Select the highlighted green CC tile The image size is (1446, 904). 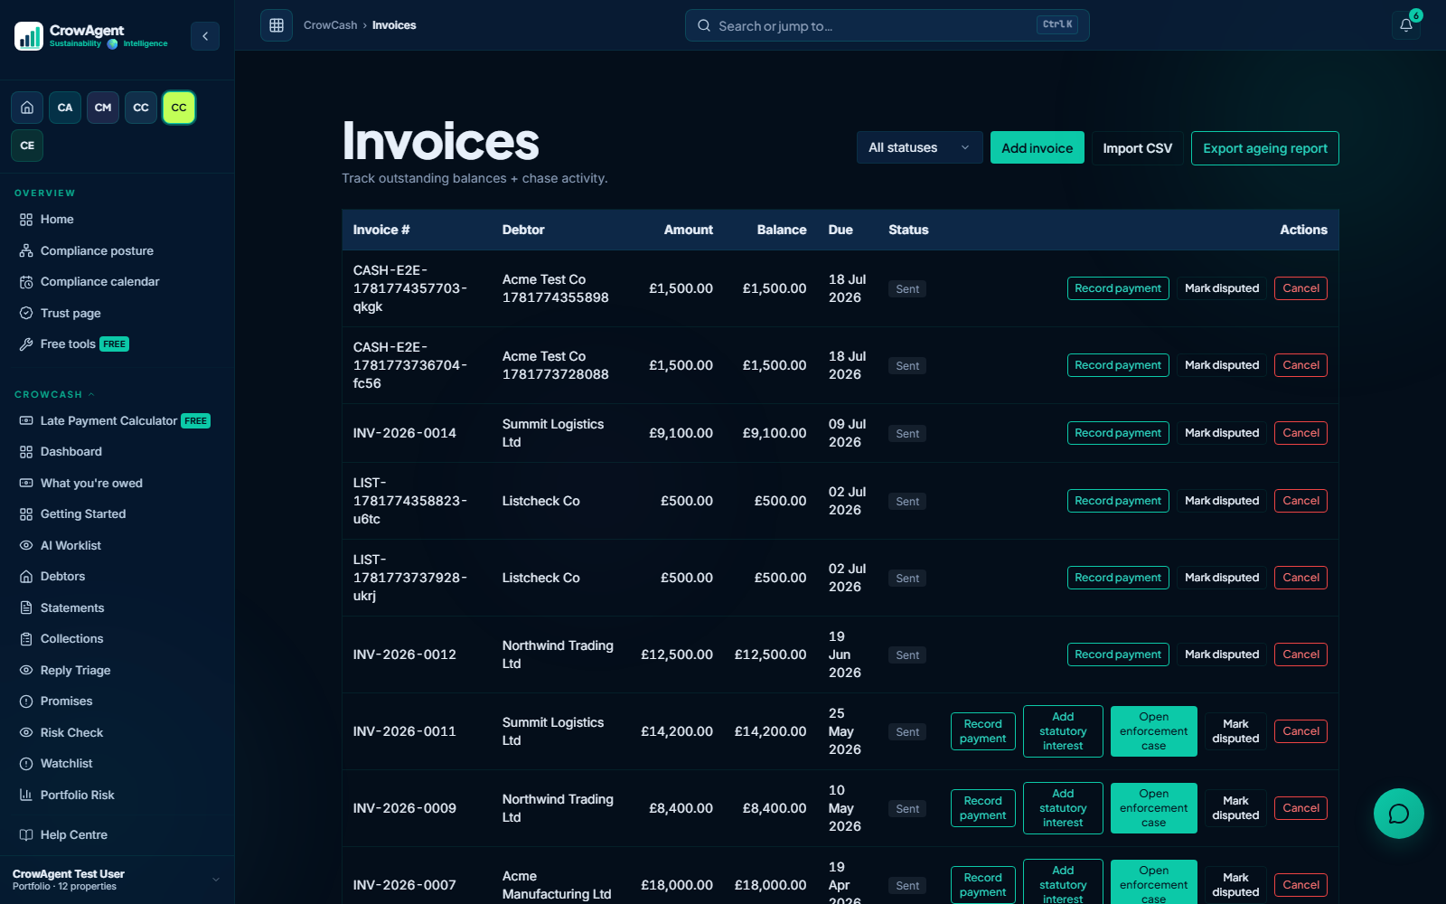179,108
